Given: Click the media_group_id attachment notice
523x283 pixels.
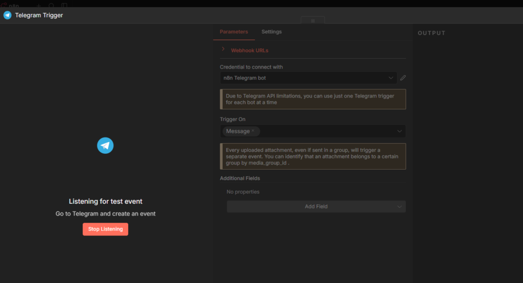Looking at the screenshot, I should (x=313, y=156).
